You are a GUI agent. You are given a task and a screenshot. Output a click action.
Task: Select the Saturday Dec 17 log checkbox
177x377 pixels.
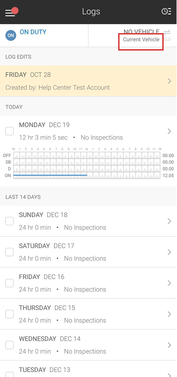pyautogui.click(x=10, y=252)
